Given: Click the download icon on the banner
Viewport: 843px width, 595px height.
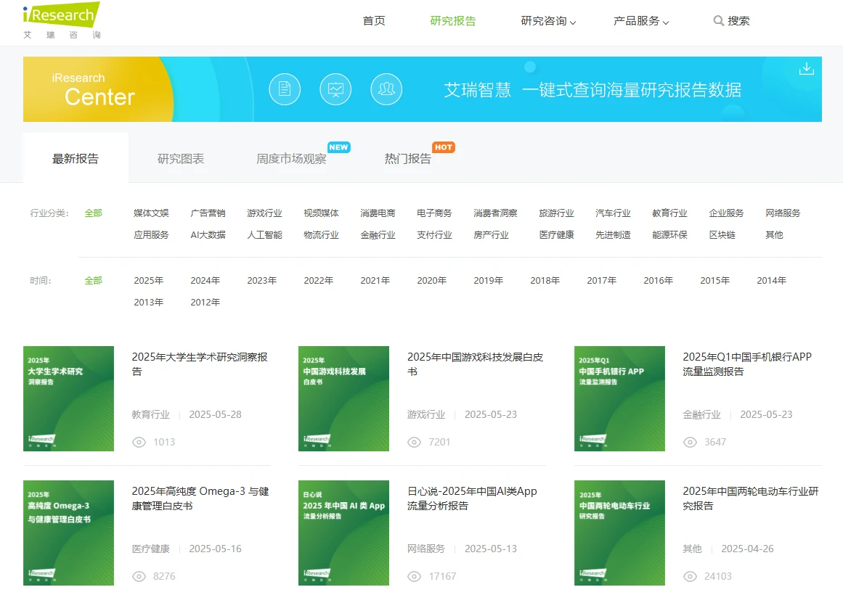Looking at the screenshot, I should tap(806, 68).
